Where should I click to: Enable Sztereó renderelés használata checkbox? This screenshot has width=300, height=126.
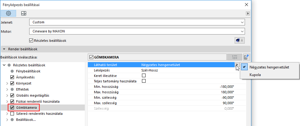pyautogui.click(x=12, y=114)
